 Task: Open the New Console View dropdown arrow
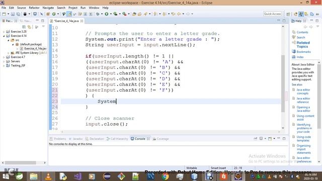click(x=274, y=139)
